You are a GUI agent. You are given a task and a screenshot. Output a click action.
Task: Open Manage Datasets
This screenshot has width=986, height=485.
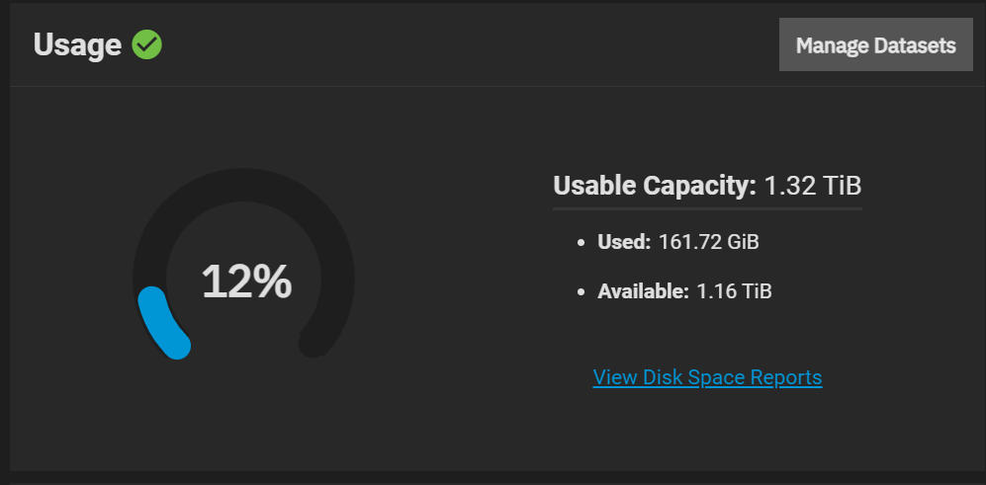875,44
